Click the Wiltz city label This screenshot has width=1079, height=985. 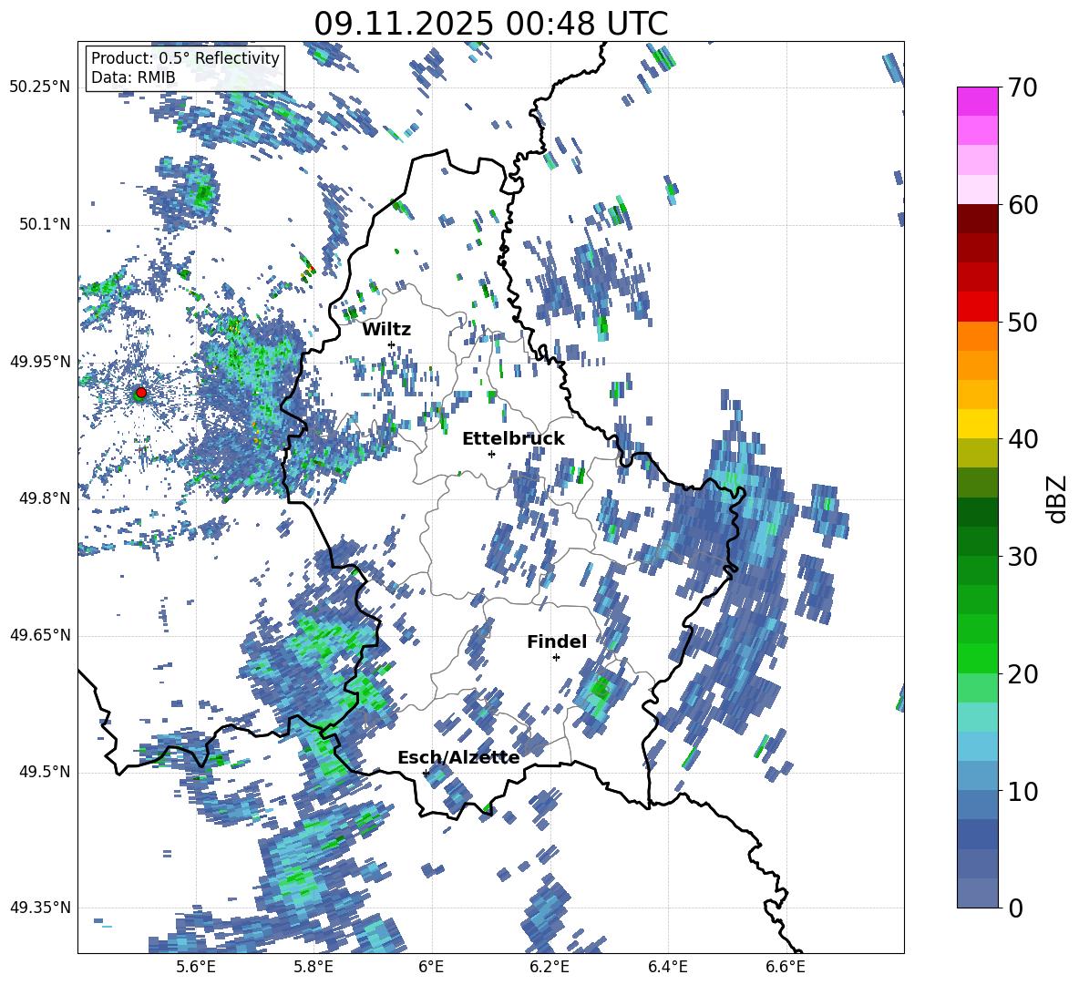[386, 330]
